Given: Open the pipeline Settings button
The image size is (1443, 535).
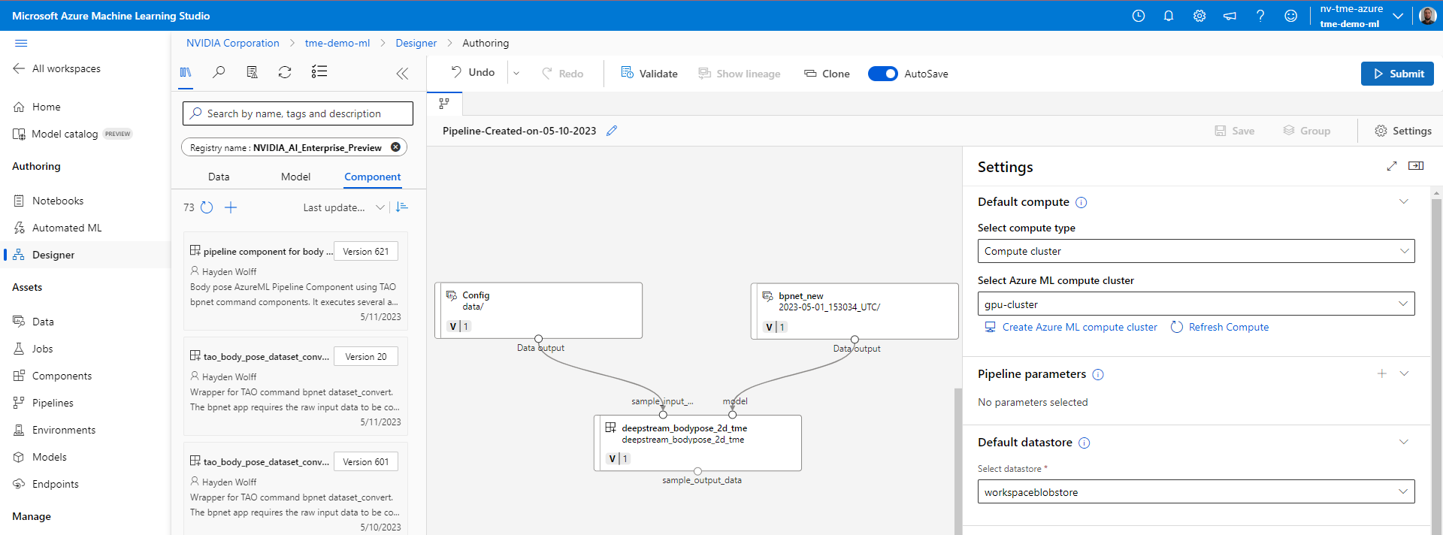Looking at the screenshot, I should (1403, 131).
